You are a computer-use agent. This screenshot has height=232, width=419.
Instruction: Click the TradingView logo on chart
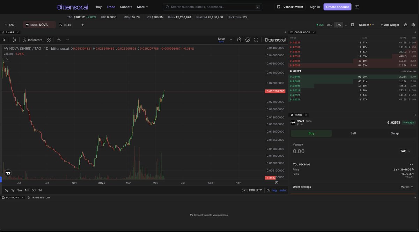click(x=8, y=173)
